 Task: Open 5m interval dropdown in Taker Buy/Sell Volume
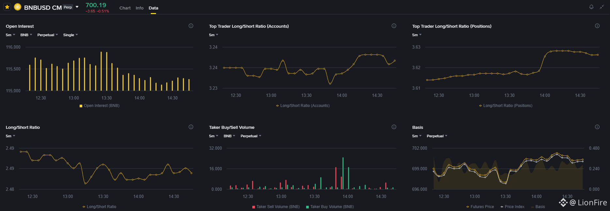click(213, 136)
